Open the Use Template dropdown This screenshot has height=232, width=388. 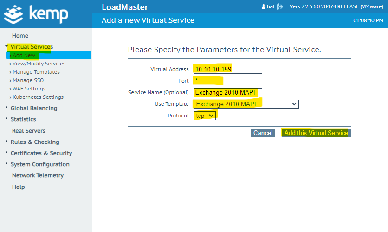246,104
